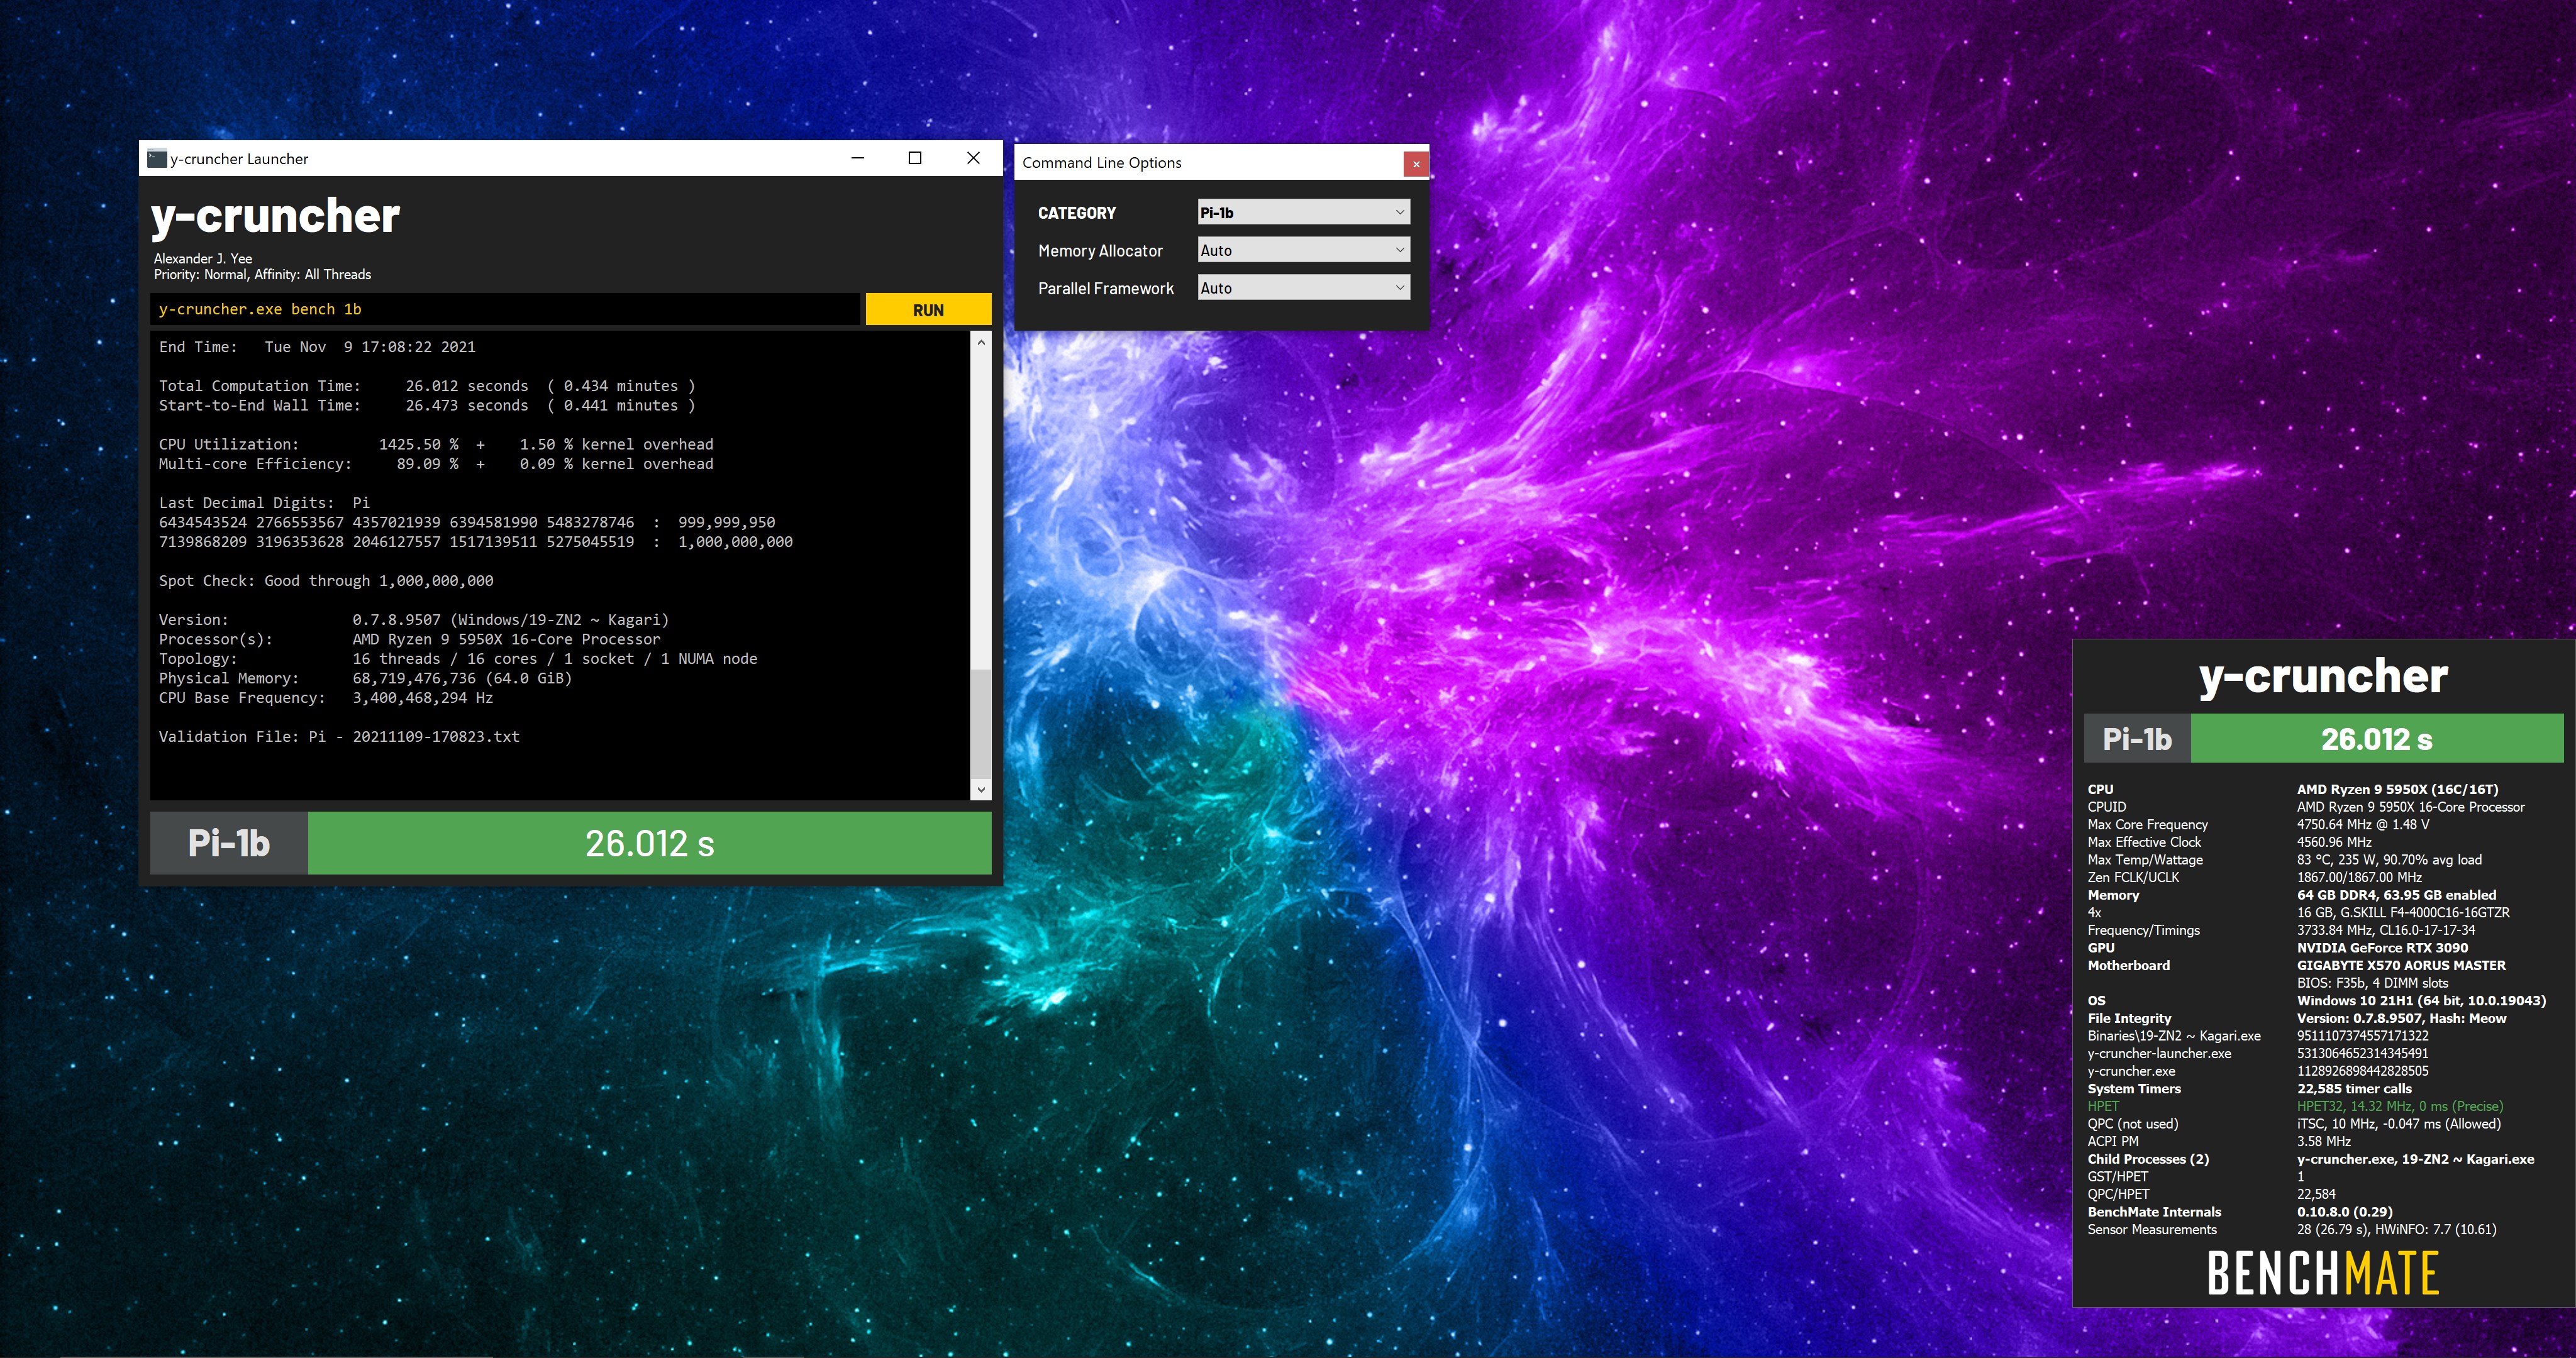2576x1358 pixels.
Task: Click the Max Core Frequency value in panel
Action: click(2362, 825)
